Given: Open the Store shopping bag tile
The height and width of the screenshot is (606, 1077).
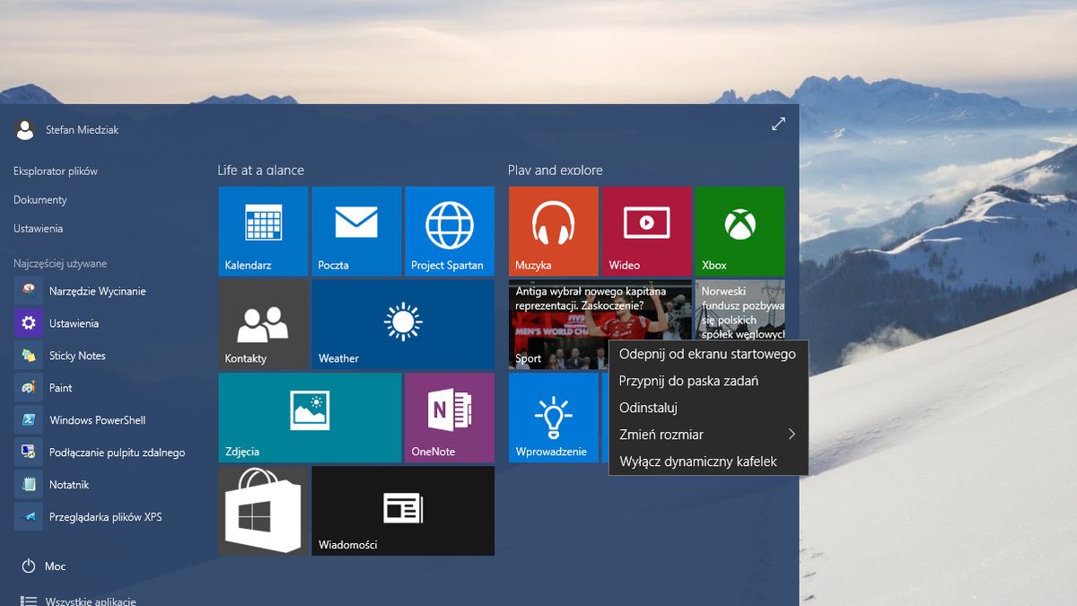Looking at the screenshot, I should (x=263, y=511).
